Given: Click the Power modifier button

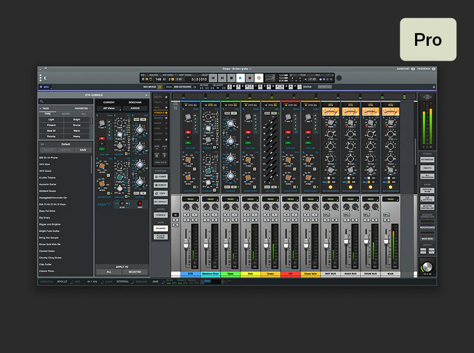Looking at the screenshot, I should 161,176.
